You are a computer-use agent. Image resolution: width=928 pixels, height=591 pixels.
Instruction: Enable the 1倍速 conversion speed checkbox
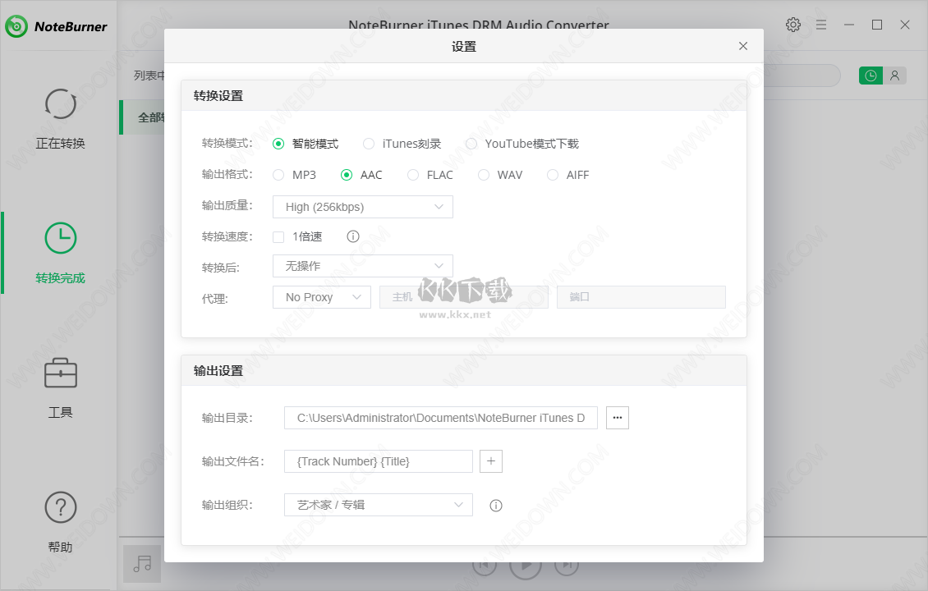[x=278, y=236]
